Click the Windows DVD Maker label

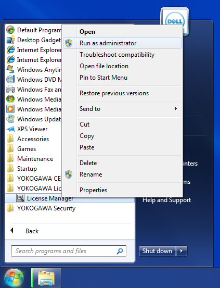pyautogui.click(x=39, y=80)
